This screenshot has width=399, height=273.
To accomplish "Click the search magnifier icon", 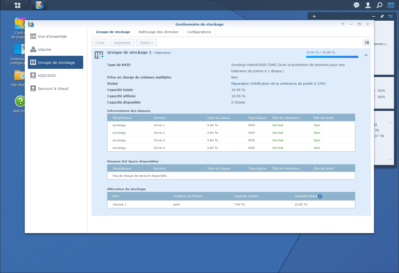I will 379,5.
